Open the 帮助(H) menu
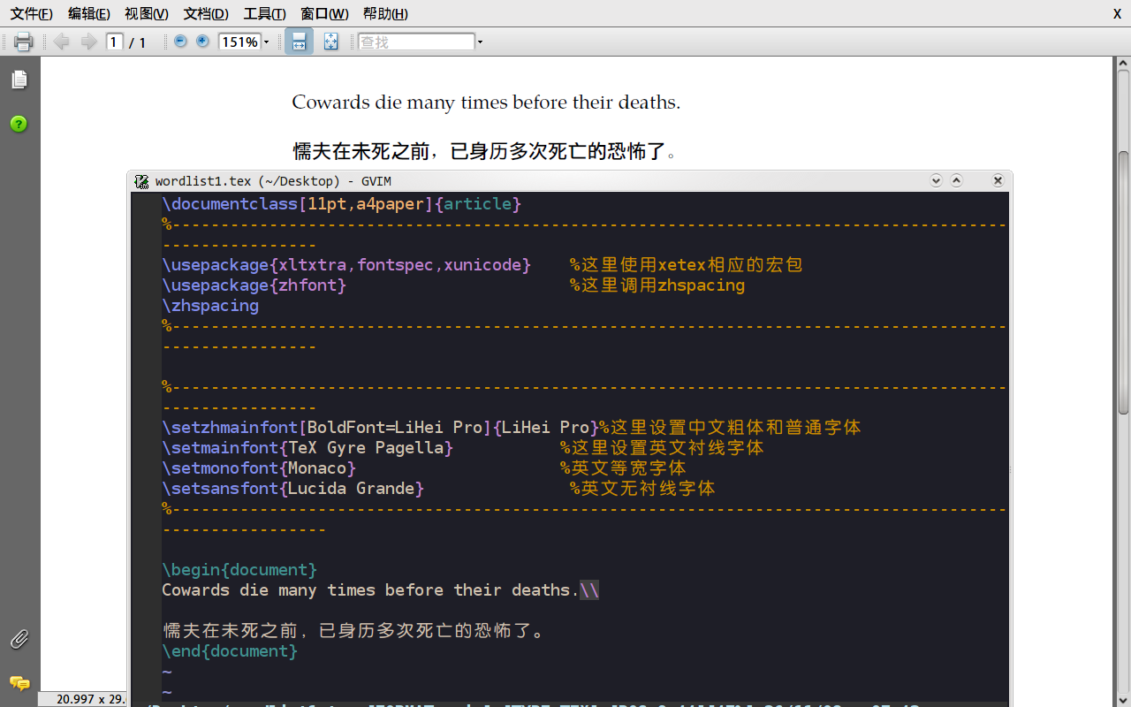 (385, 13)
